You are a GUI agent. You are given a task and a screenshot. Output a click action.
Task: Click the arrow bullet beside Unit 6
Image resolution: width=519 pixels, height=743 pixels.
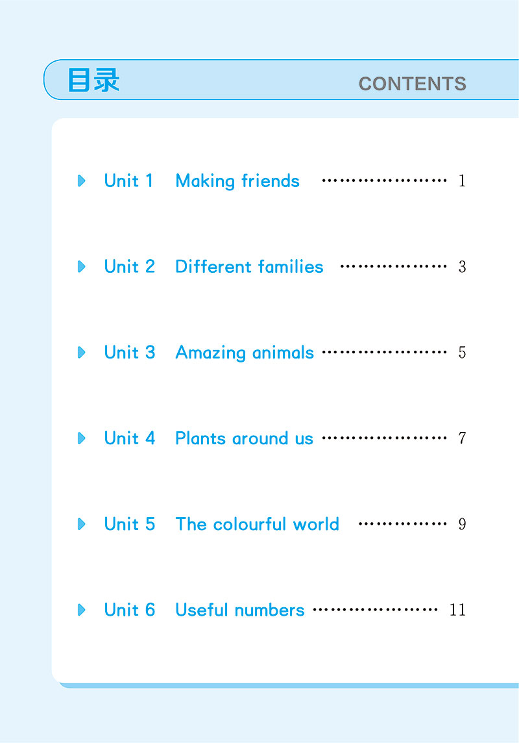click(x=81, y=609)
